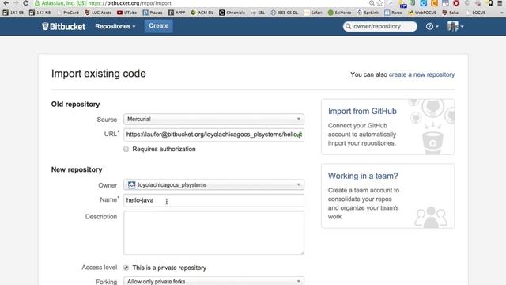
Task: Click the Name field containing hello-java
Action: [x=213, y=200]
